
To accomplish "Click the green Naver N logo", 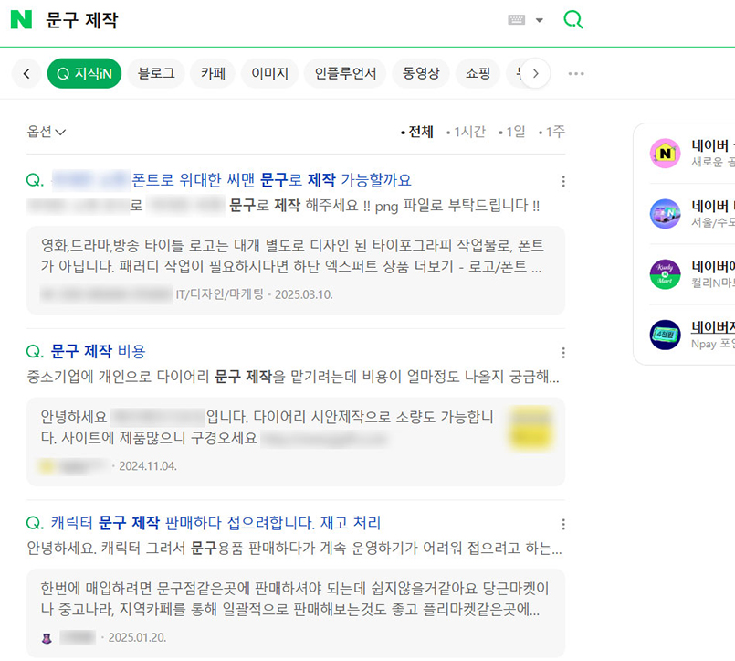I will click(21, 20).
